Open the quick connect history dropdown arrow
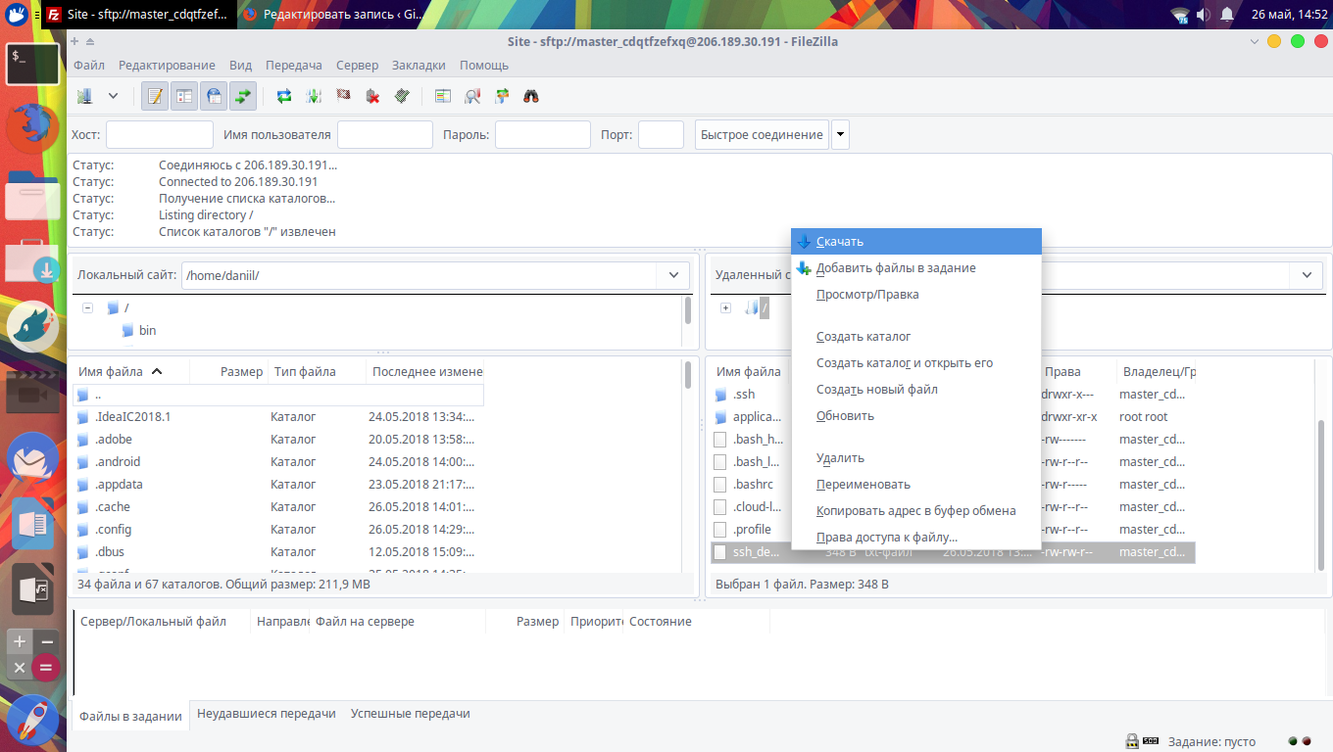This screenshot has width=1333, height=752. click(x=840, y=135)
